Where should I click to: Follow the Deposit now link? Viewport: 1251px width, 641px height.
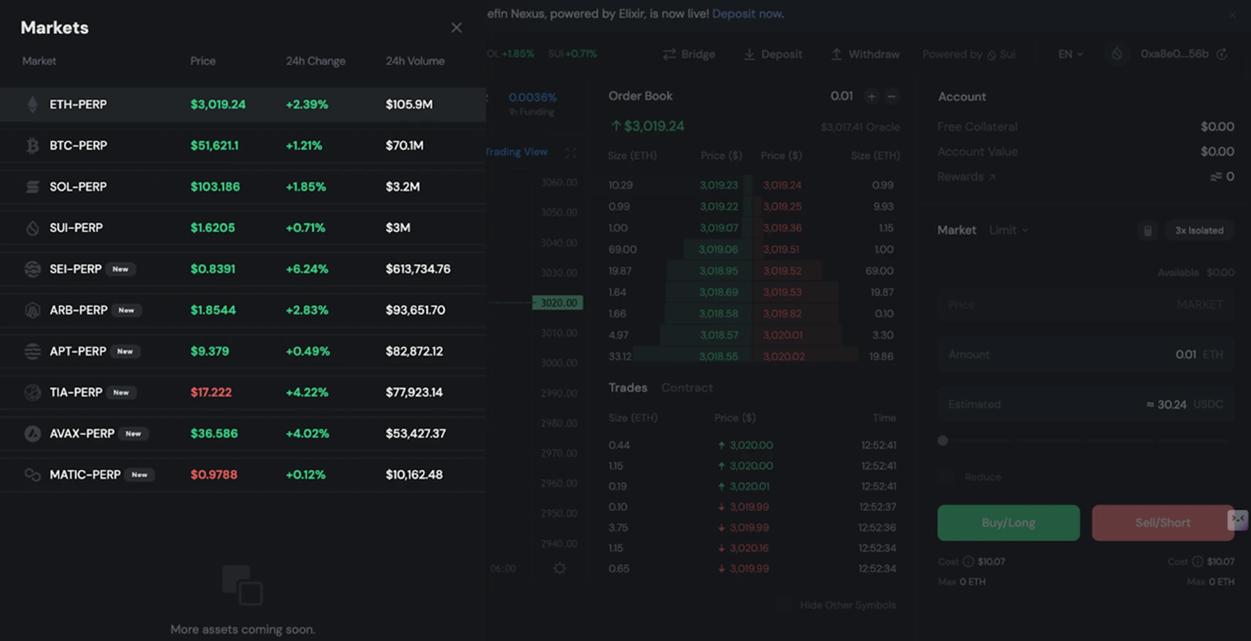point(747,13)
